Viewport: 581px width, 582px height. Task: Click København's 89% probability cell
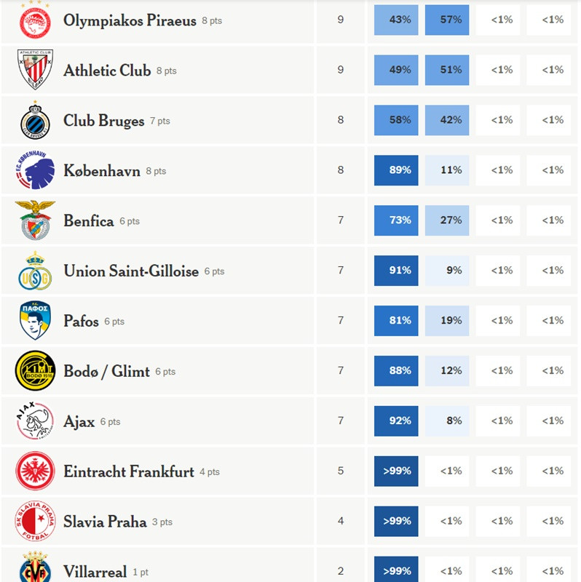tap(397, 170)
